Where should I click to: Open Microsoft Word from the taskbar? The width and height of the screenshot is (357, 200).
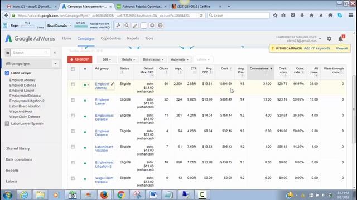click(153, 195)
